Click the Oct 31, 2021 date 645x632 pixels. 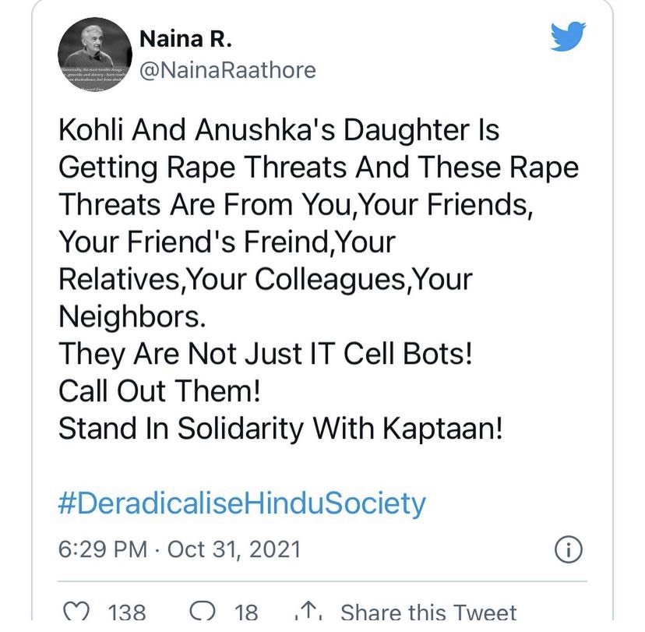[x=234, y=549]
